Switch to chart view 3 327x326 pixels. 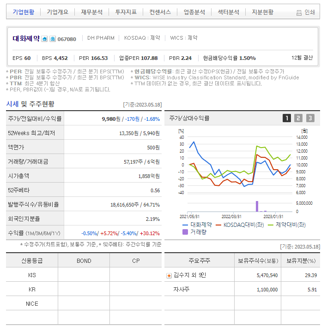(x=310, y=118)
